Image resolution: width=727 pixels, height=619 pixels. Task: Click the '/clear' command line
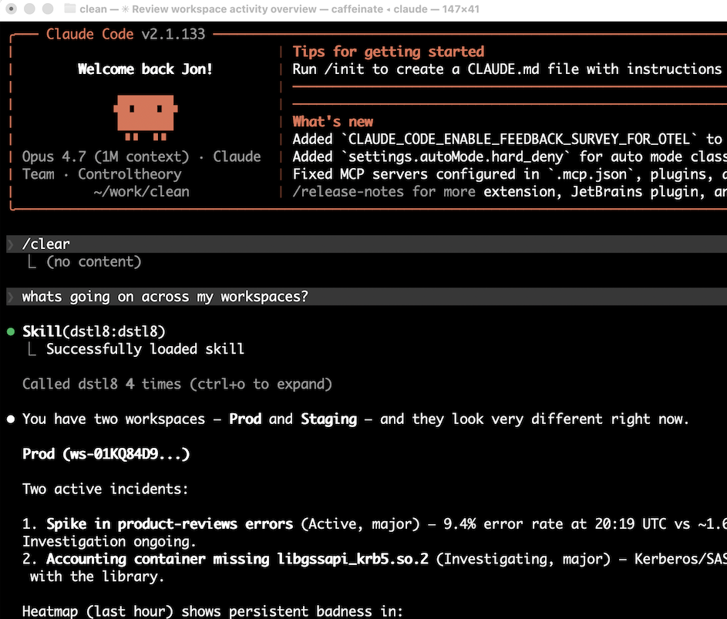point(366,244)
